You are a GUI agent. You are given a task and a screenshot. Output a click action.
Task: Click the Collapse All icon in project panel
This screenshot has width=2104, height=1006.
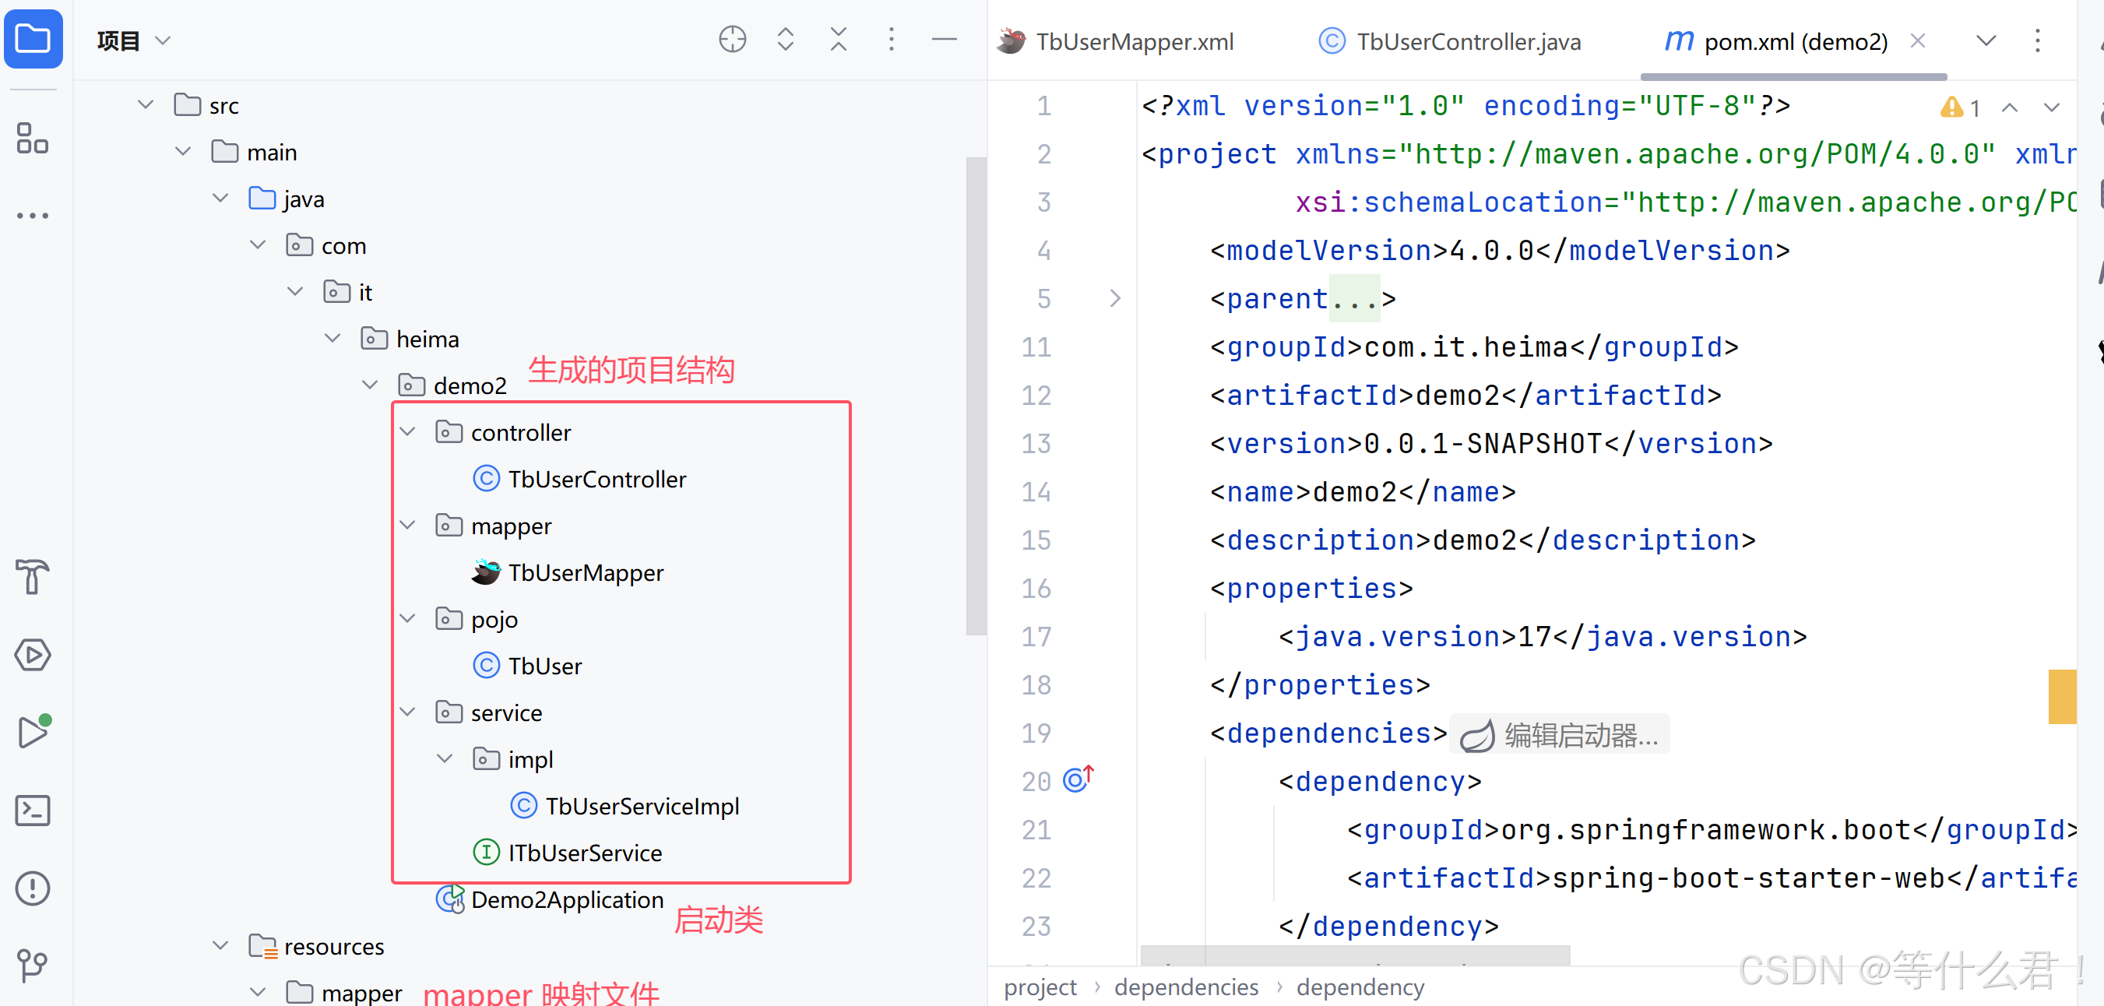[x=838, y=39]
